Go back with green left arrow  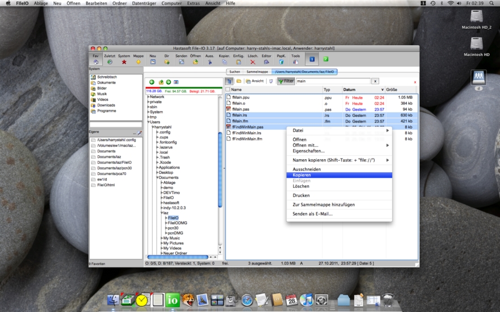pyautogui.click(x=152, y=82)
